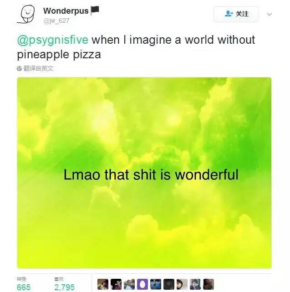Open Wonderpus's doodle face avatar

26,14
